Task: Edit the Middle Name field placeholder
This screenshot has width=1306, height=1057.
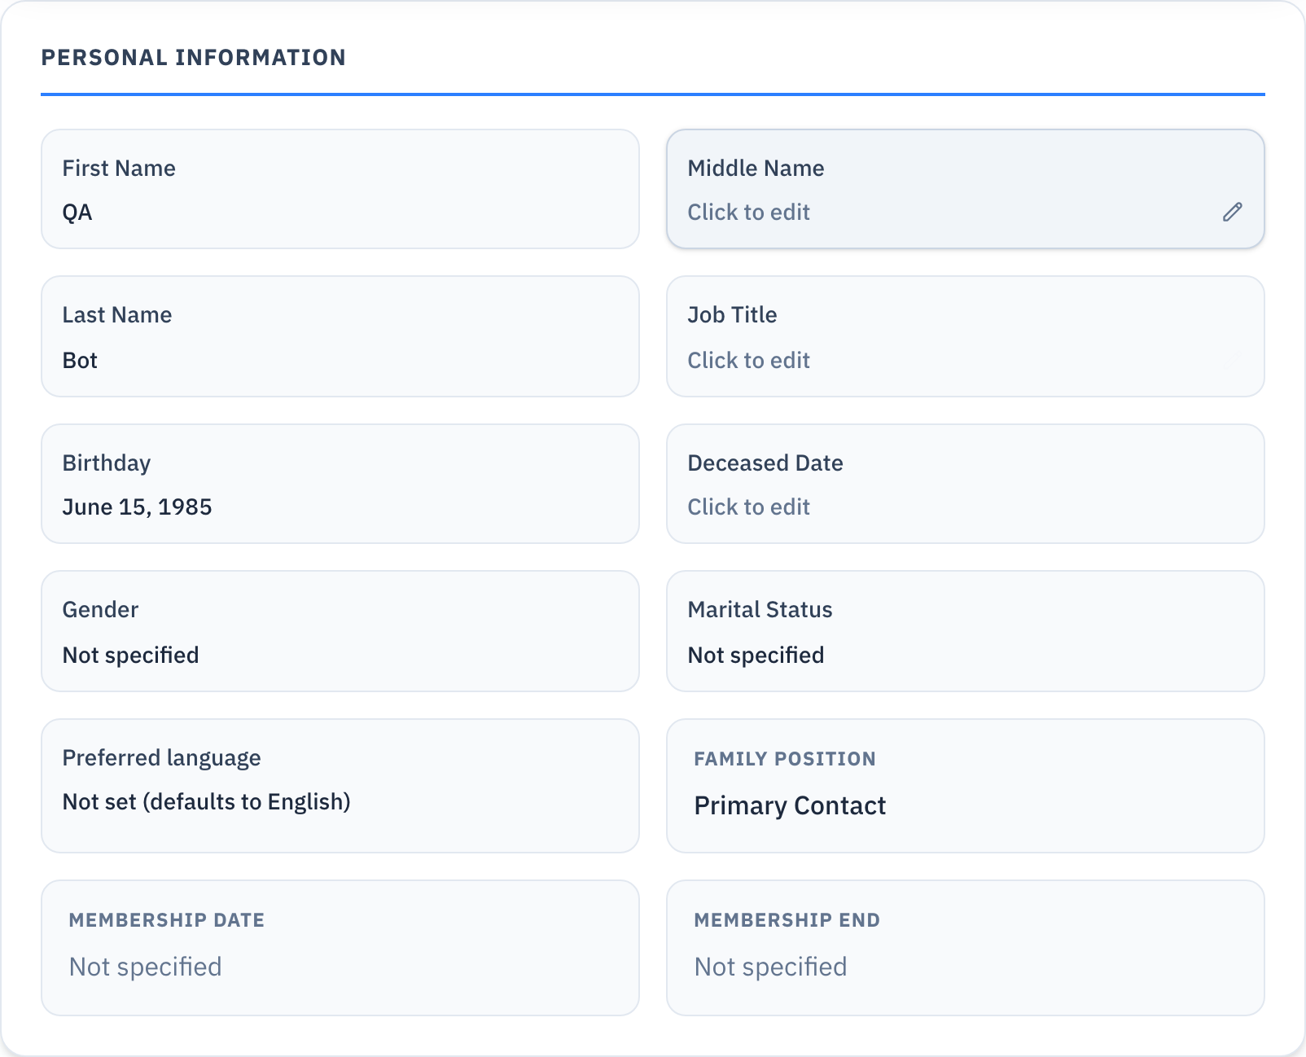Action: pos(748,212)
